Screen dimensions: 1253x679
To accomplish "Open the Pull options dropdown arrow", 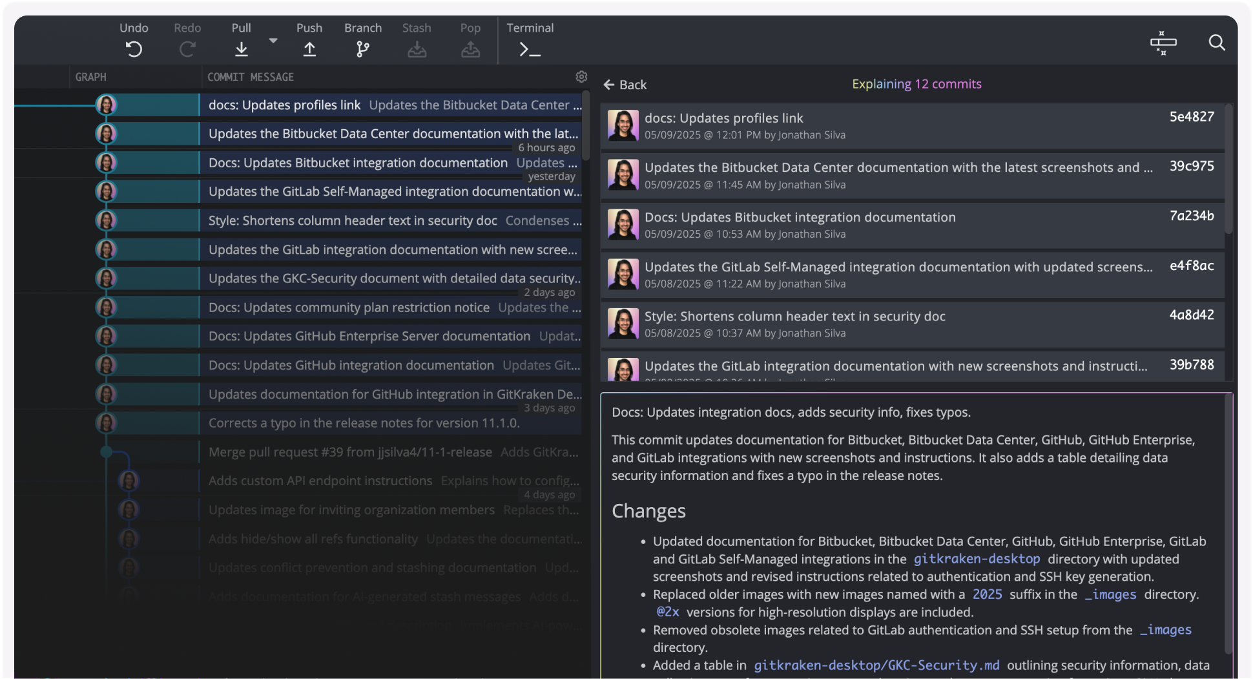I will [273, 40].
